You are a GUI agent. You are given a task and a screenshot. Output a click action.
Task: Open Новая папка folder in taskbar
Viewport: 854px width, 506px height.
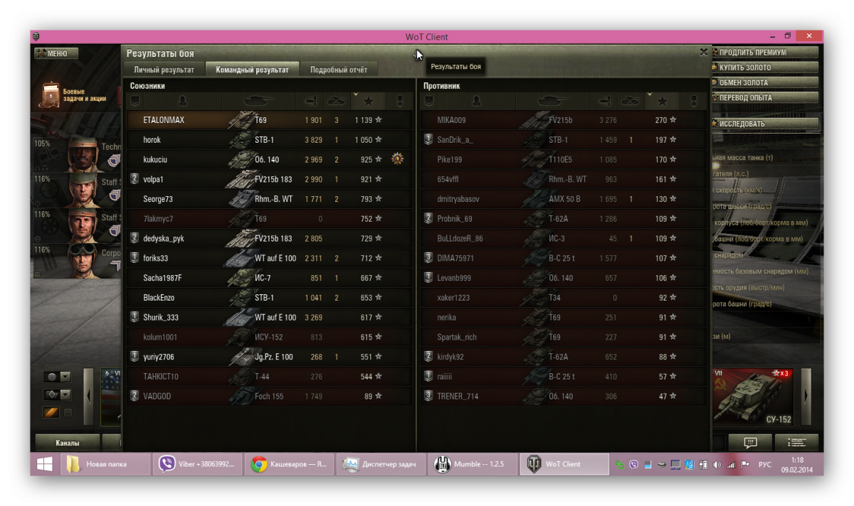click(x=105, y=464)
